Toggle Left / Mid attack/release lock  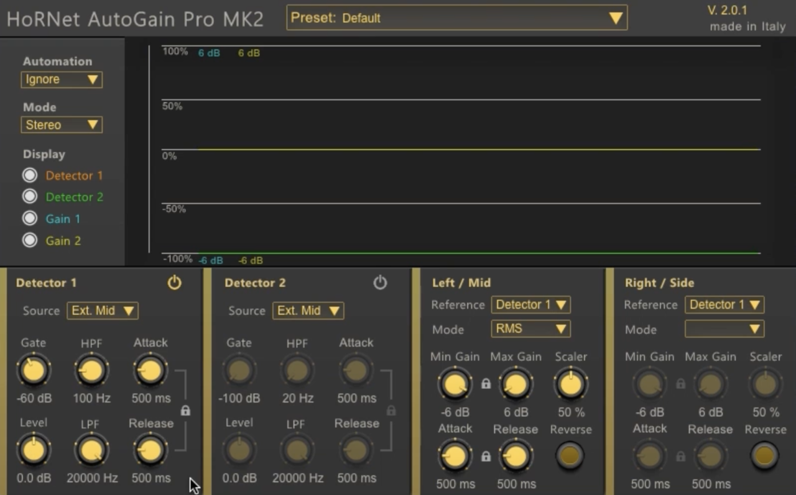[x=486, y=456]
